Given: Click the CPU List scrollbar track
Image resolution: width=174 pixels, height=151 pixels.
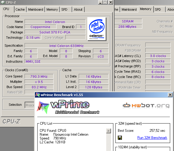Looking at the screenshot, I should click(x=109, y=142).
